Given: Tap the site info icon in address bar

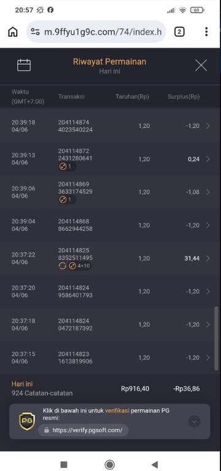Looking at the screenshot, I should click(36, 31).
